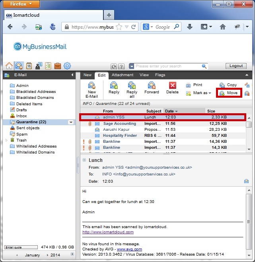Open the Mark as dropdown
This screenshot has width=255, height=262.
click(198, 93)
